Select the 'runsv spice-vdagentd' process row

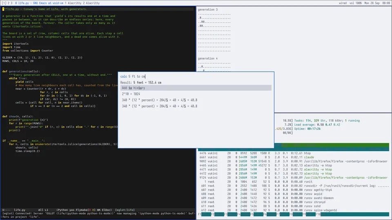(x=294, y=210)
